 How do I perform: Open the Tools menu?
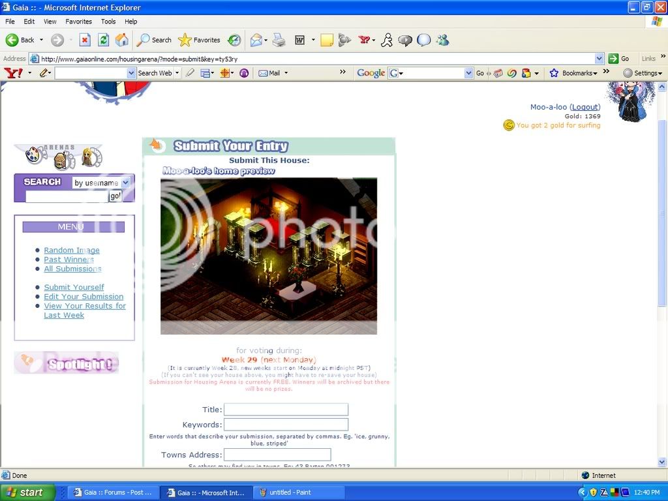click(x=108, y=21)
